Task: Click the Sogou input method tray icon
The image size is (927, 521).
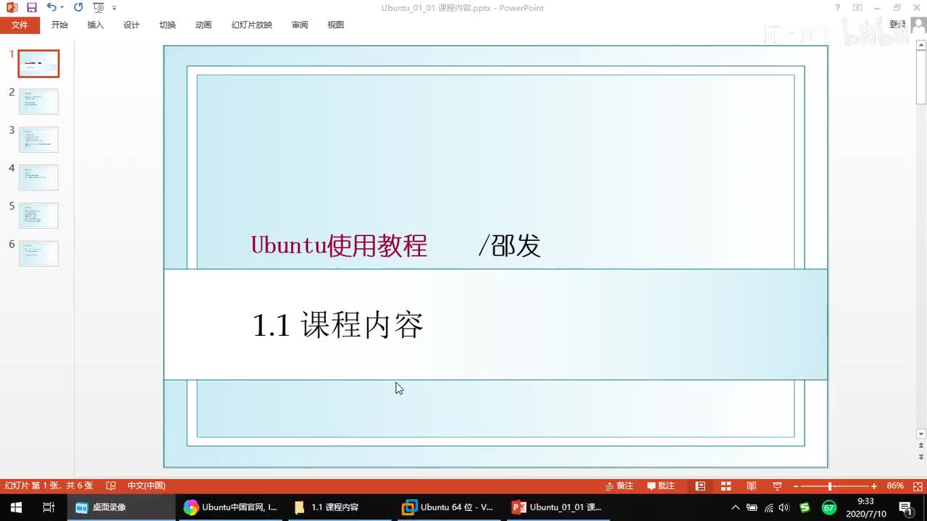Action: (805, 507)
